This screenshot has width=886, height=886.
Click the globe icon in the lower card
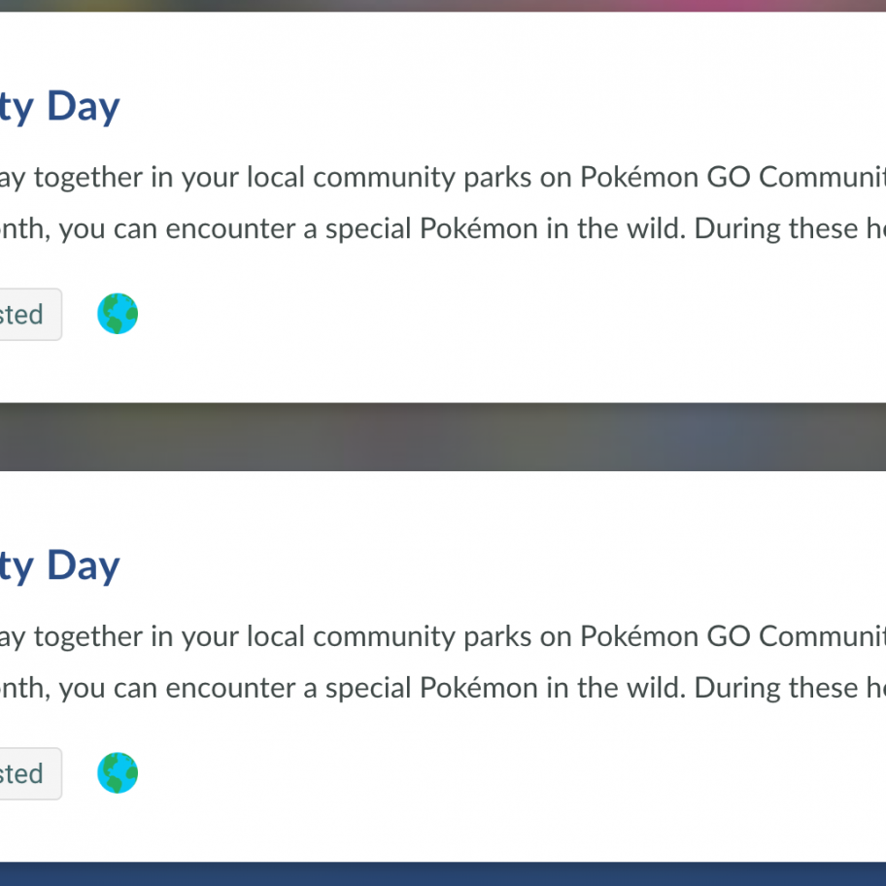tap(118, 773)
